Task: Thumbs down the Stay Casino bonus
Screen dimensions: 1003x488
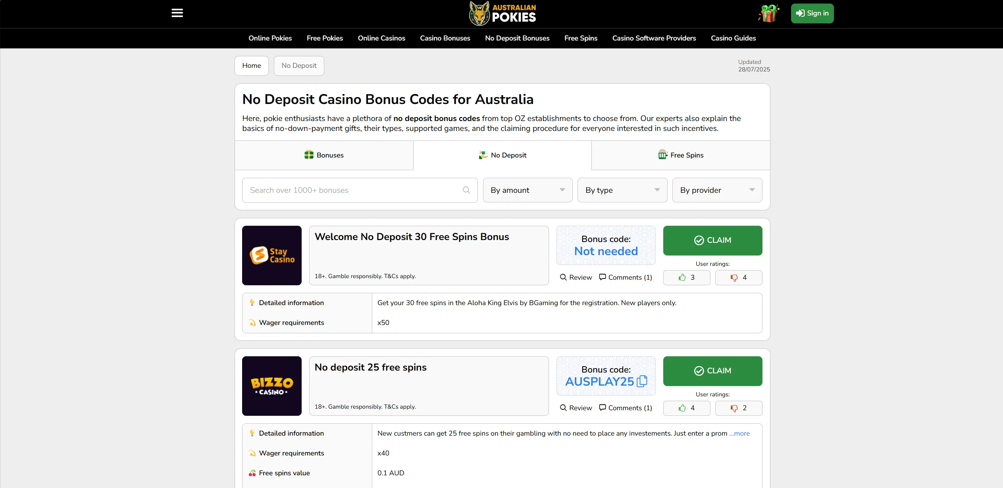Action: click(x=739, y=278)
